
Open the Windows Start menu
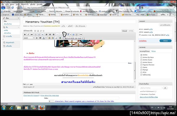click(x=4, y=108)
